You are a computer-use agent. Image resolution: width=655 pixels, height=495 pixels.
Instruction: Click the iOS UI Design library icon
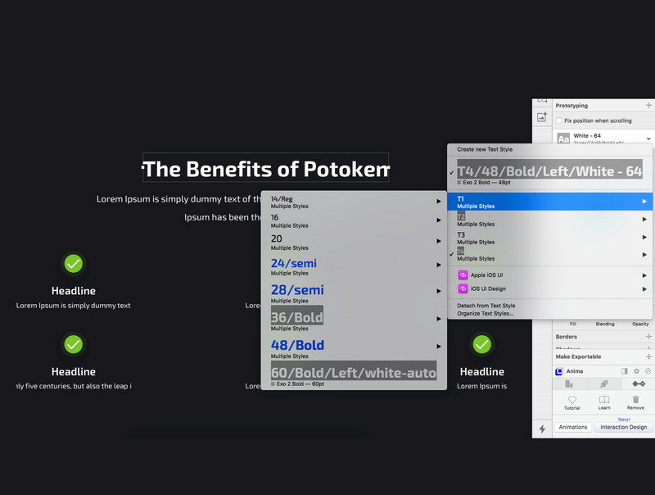(x=463, y=289)
